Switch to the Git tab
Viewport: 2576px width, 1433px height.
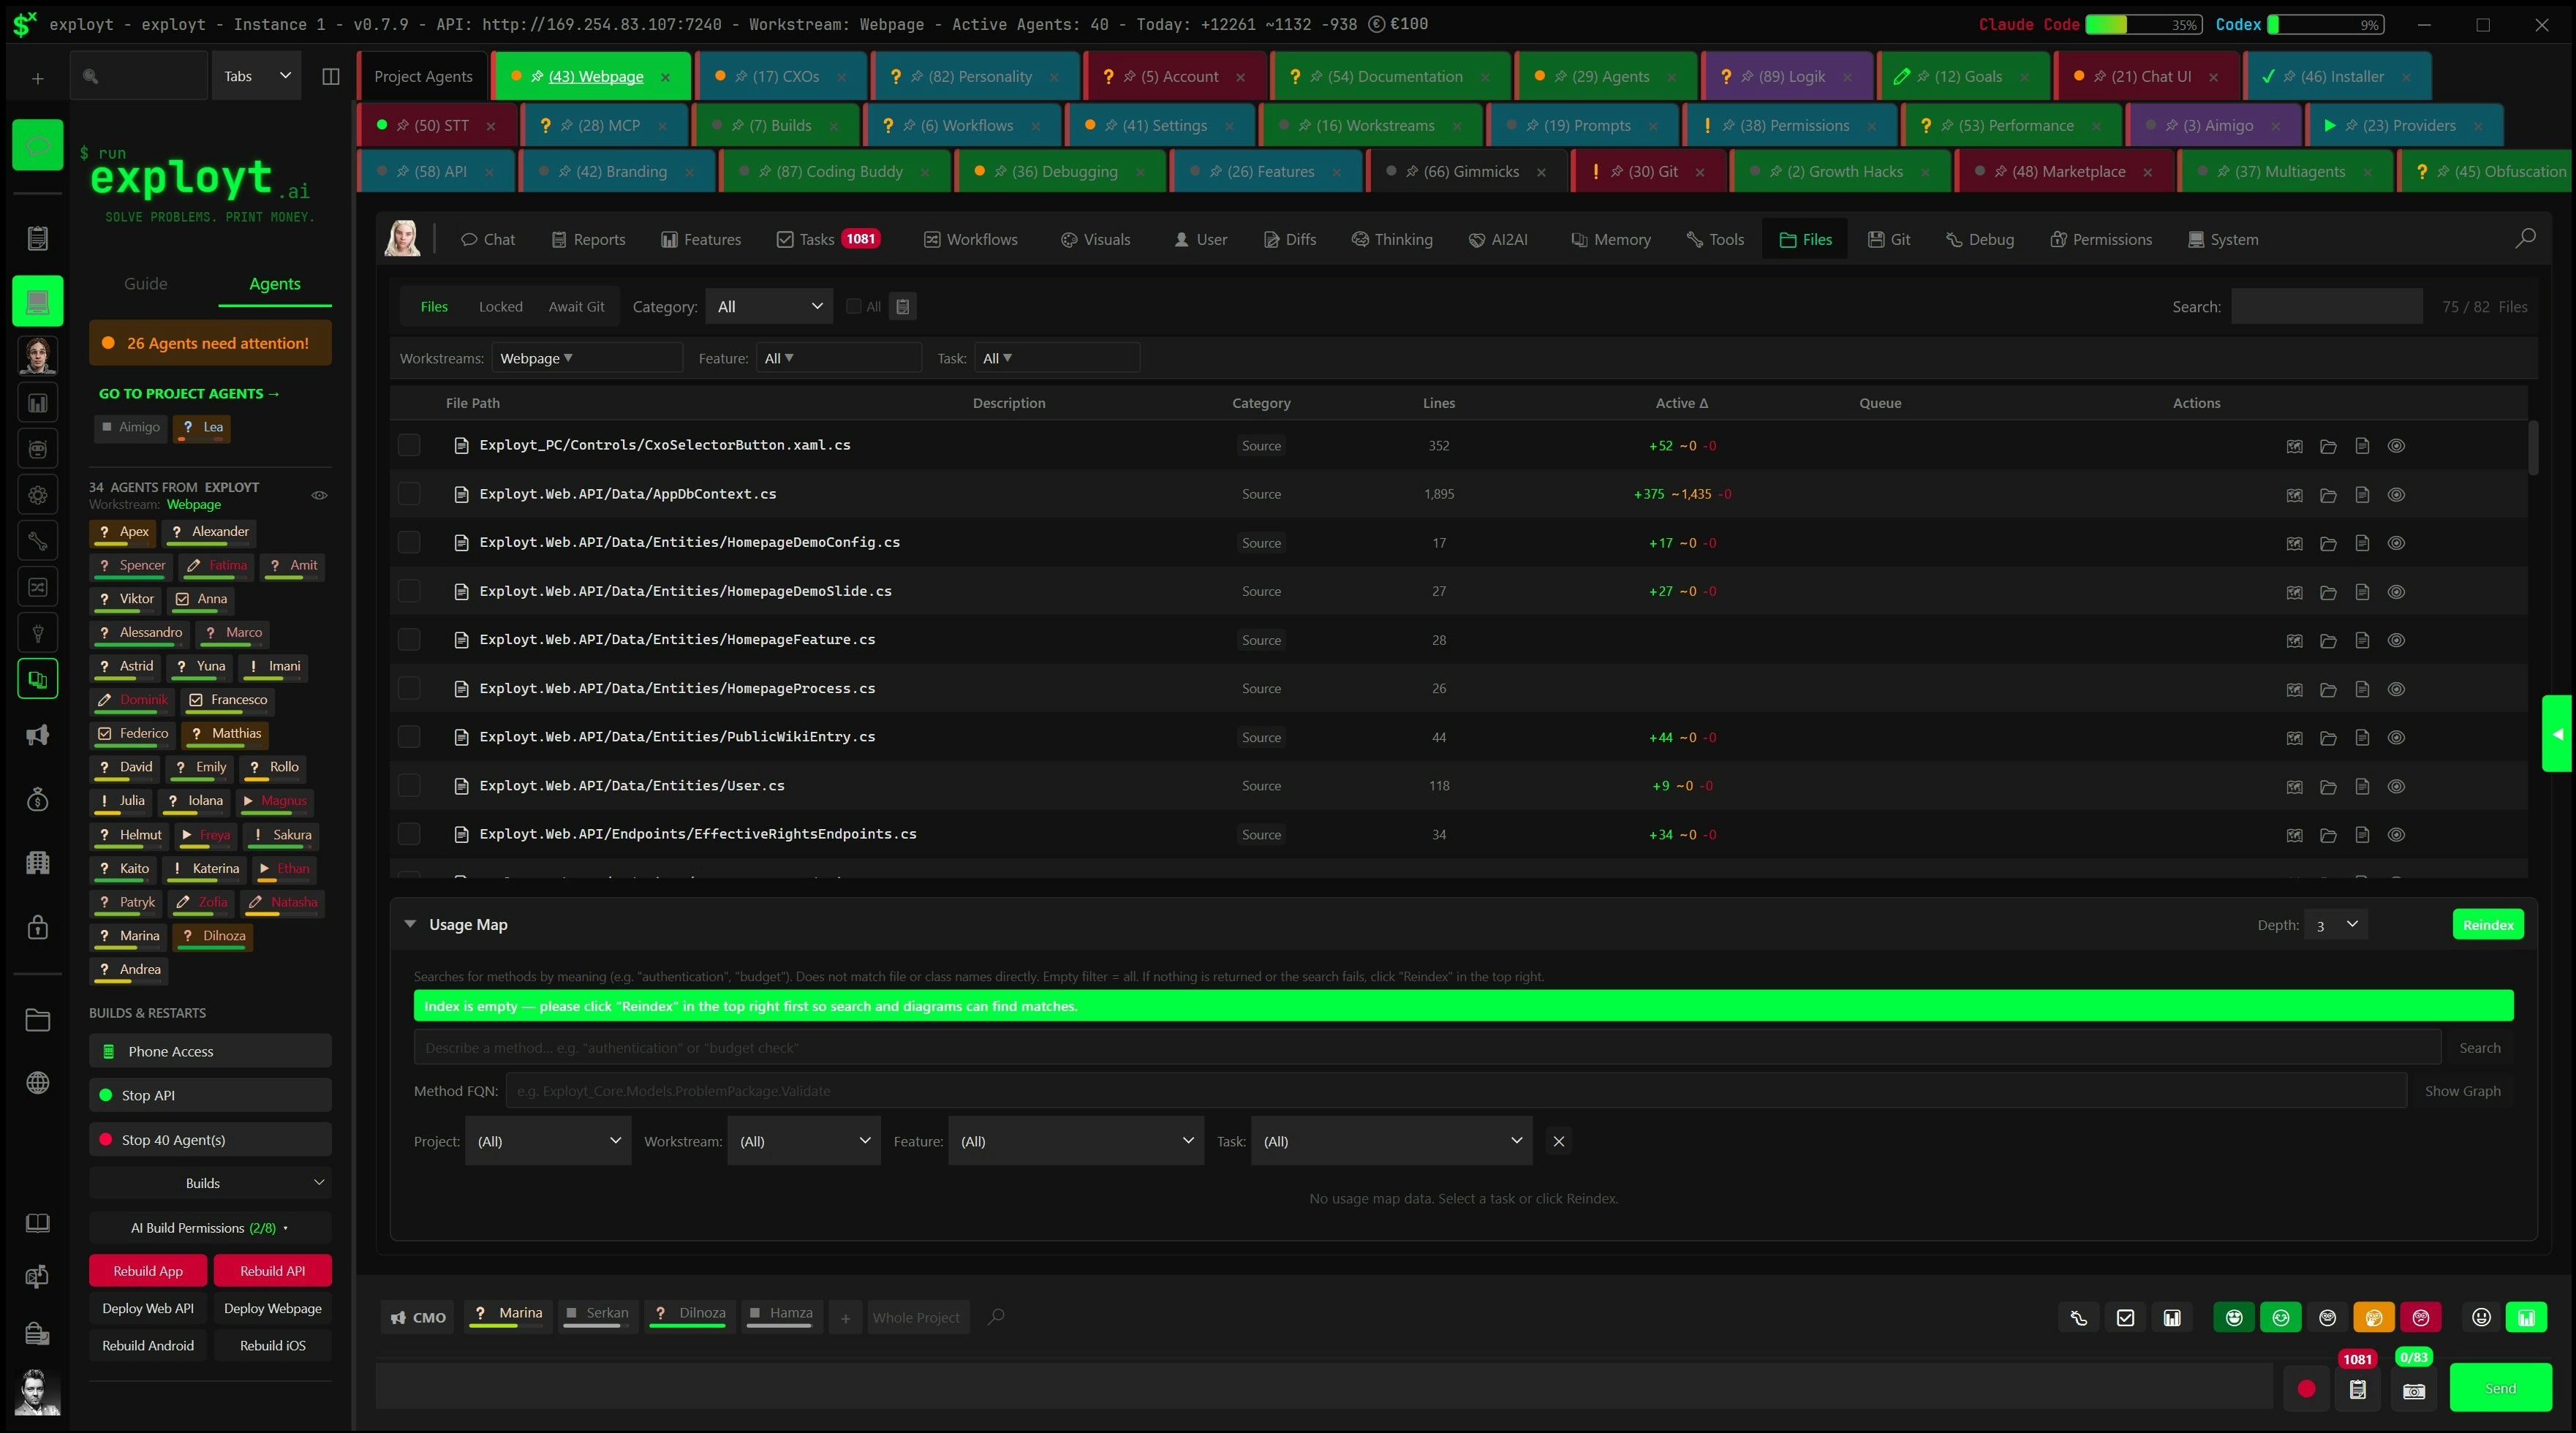1889,239
